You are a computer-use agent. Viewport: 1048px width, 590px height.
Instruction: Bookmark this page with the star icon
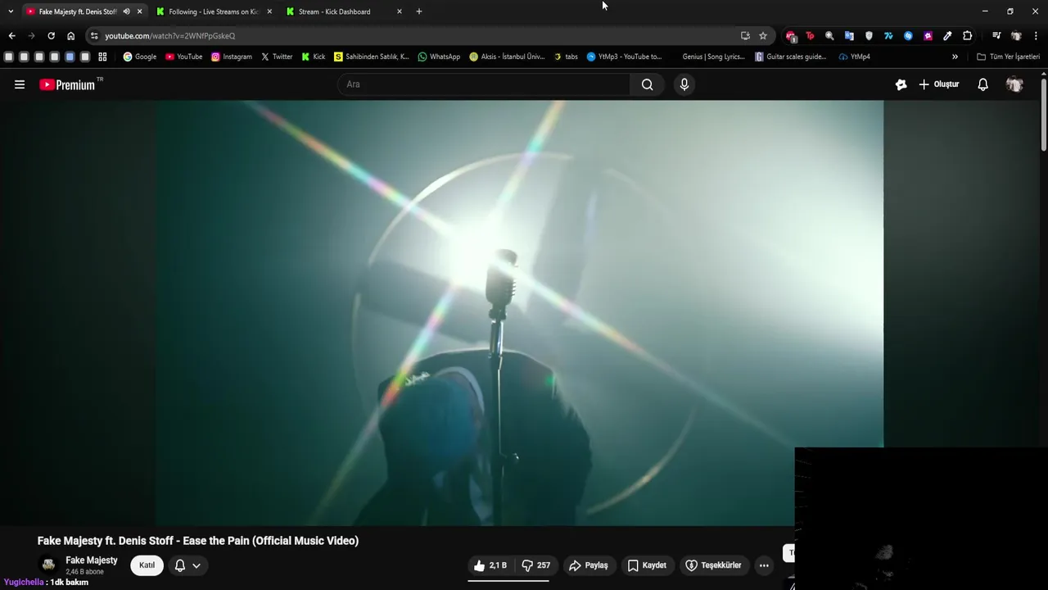pos(763,36)
